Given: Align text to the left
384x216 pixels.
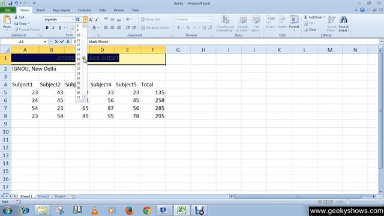Looking at the screenshot, I should click(106, 28).
